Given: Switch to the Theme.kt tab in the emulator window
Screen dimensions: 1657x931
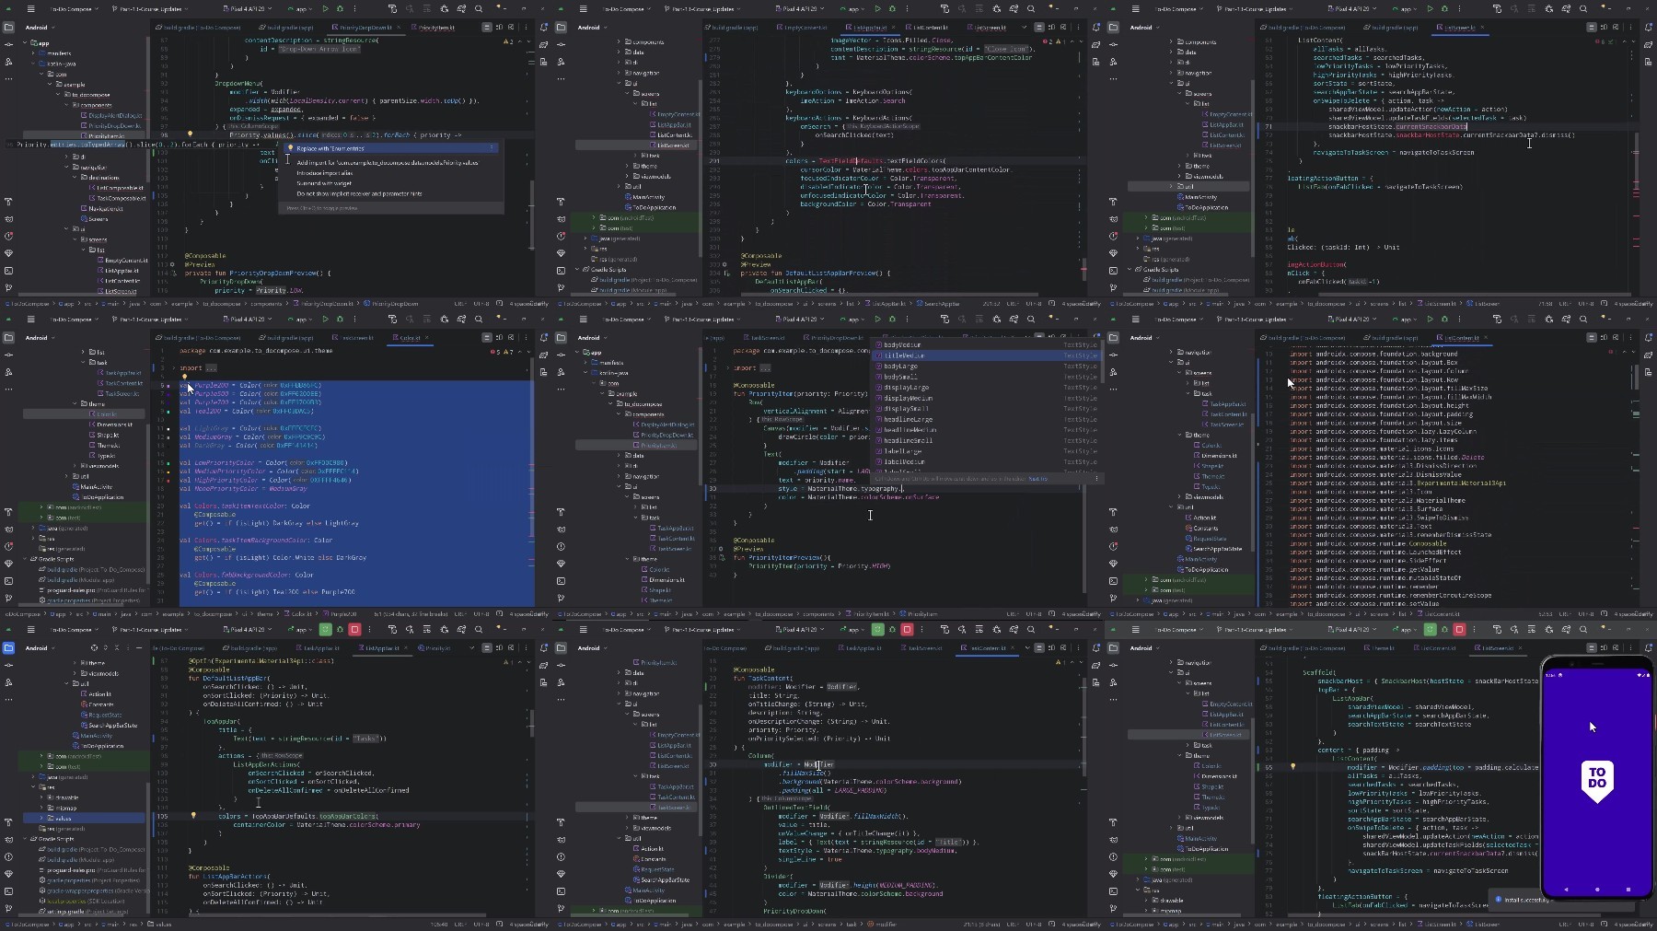Looking at the screenshot, I should [x=1379, y=648].
